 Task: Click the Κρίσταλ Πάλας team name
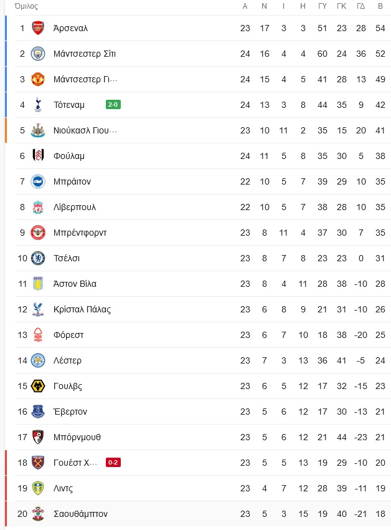(x=82, y=310)
